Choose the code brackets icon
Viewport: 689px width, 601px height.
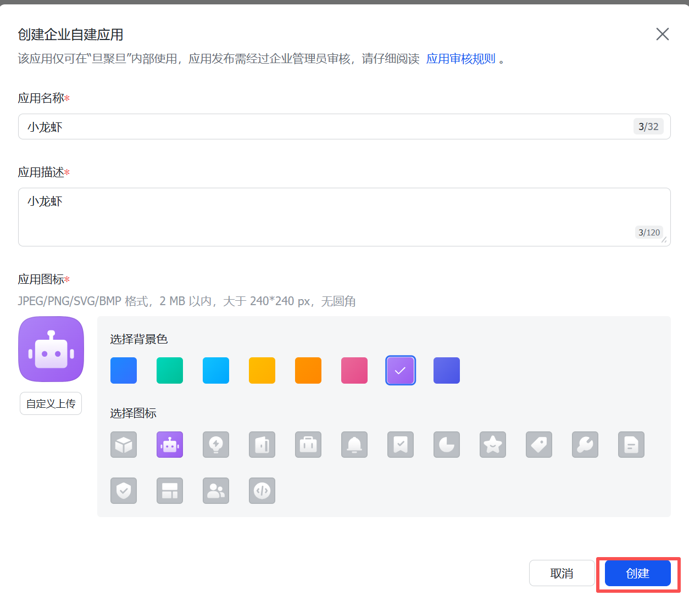click(262, 491)
